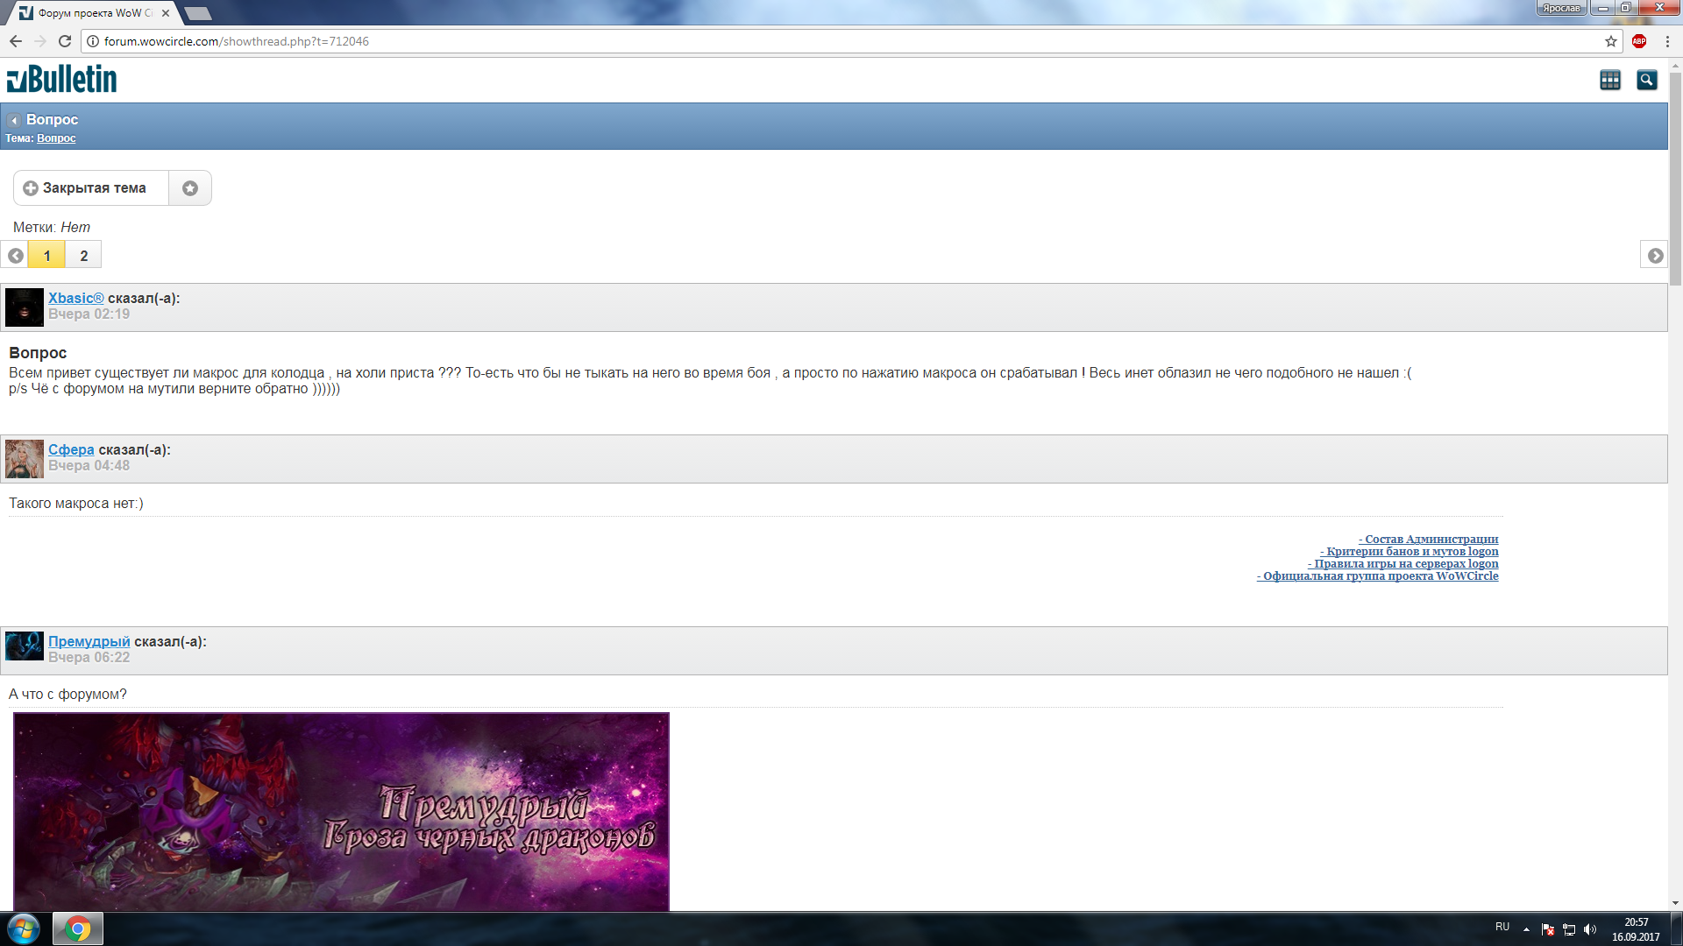Reload the page in Chrome
Viewport: 1683px width, 946px height.
(x=65, y=41)
